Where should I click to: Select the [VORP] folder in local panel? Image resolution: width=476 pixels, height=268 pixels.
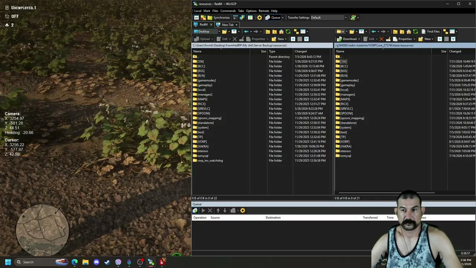[x=202, y=141]
